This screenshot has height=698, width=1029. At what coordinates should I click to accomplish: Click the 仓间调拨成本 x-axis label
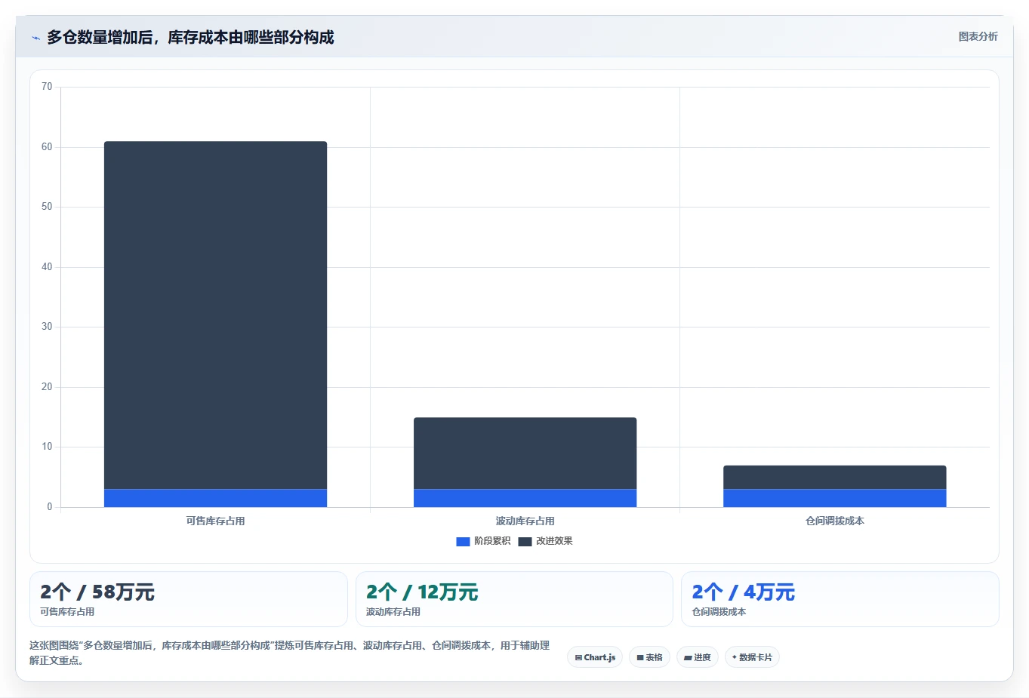[834, 521]
